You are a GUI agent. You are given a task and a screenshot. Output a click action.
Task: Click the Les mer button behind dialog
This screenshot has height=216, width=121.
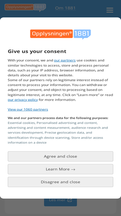[61, 202]
